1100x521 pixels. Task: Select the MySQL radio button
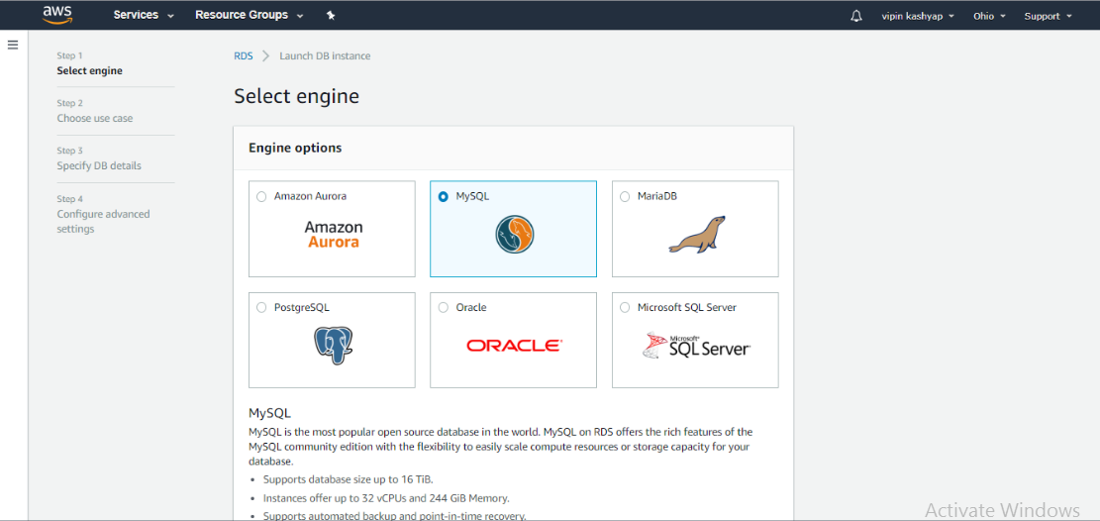tap(444, 196)
